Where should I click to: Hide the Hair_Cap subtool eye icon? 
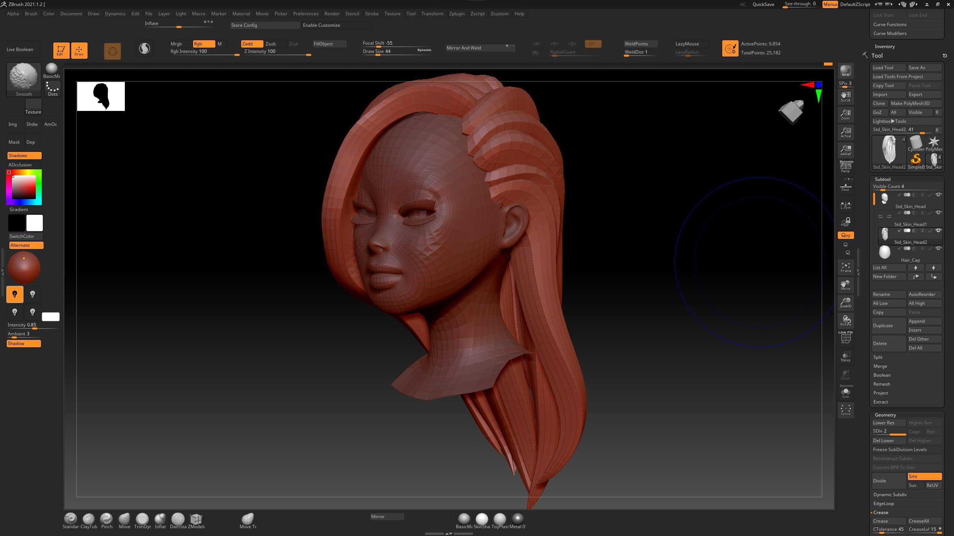[x=938, y=248]
